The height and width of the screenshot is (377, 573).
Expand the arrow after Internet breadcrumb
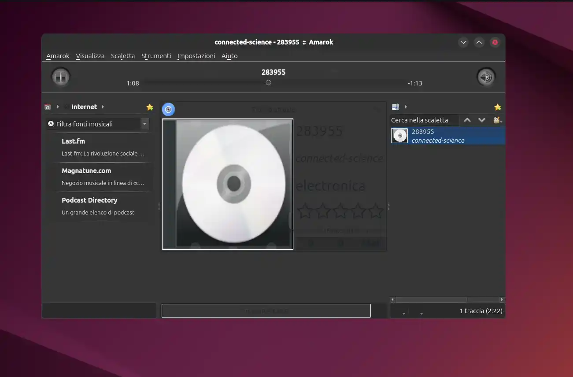click(103, 107)
